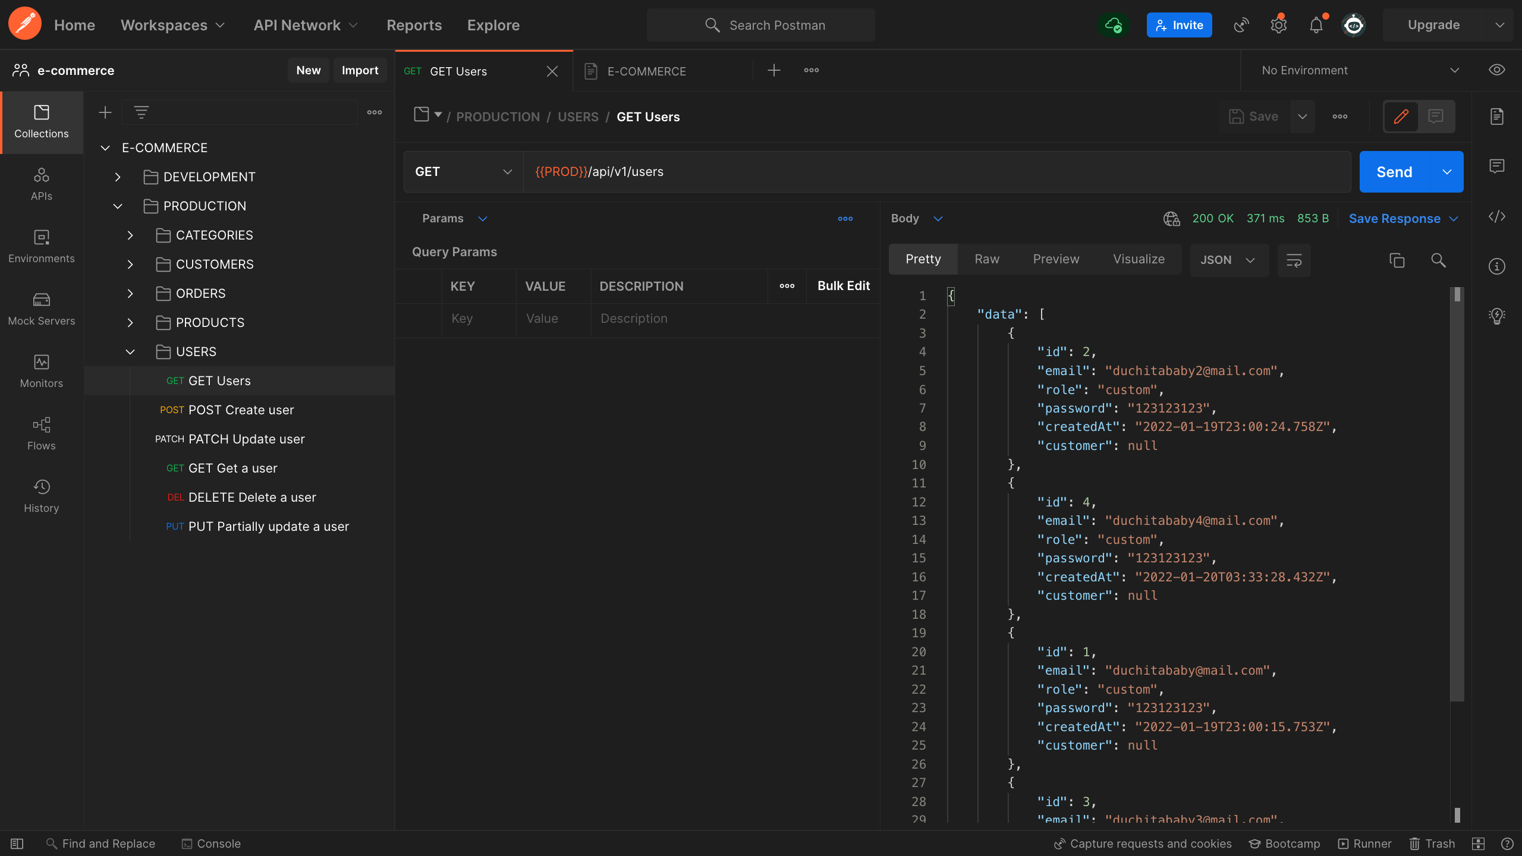Switch to comment mode
The image size is (1522, 856).
pyautogui.click(x=1436, y=117)
